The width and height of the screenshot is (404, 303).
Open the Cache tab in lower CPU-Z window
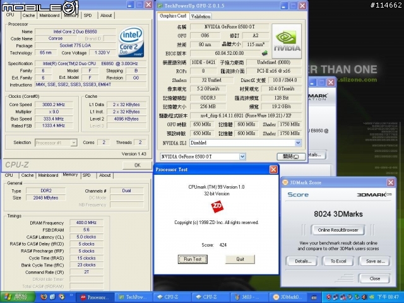coord(27,175)
